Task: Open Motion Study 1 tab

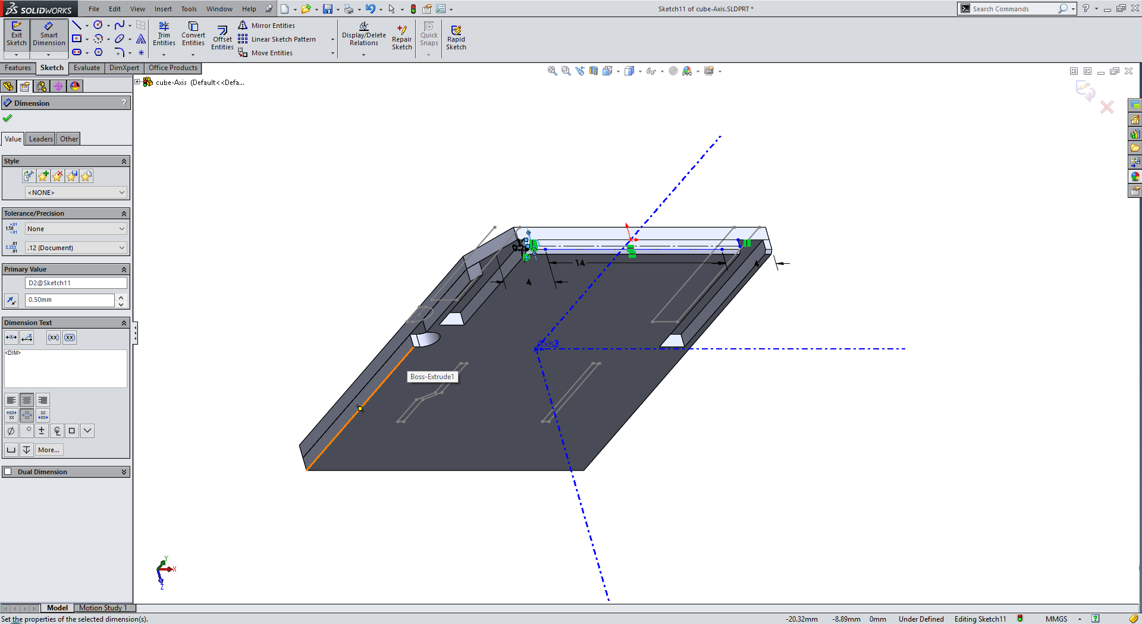Action: pyautogui.click(x=103, y=608)
